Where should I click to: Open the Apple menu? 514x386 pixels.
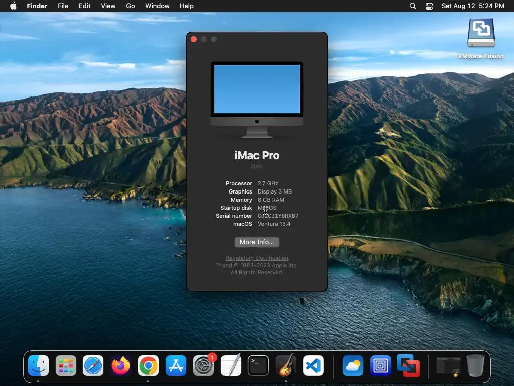[x=13, y=6]
